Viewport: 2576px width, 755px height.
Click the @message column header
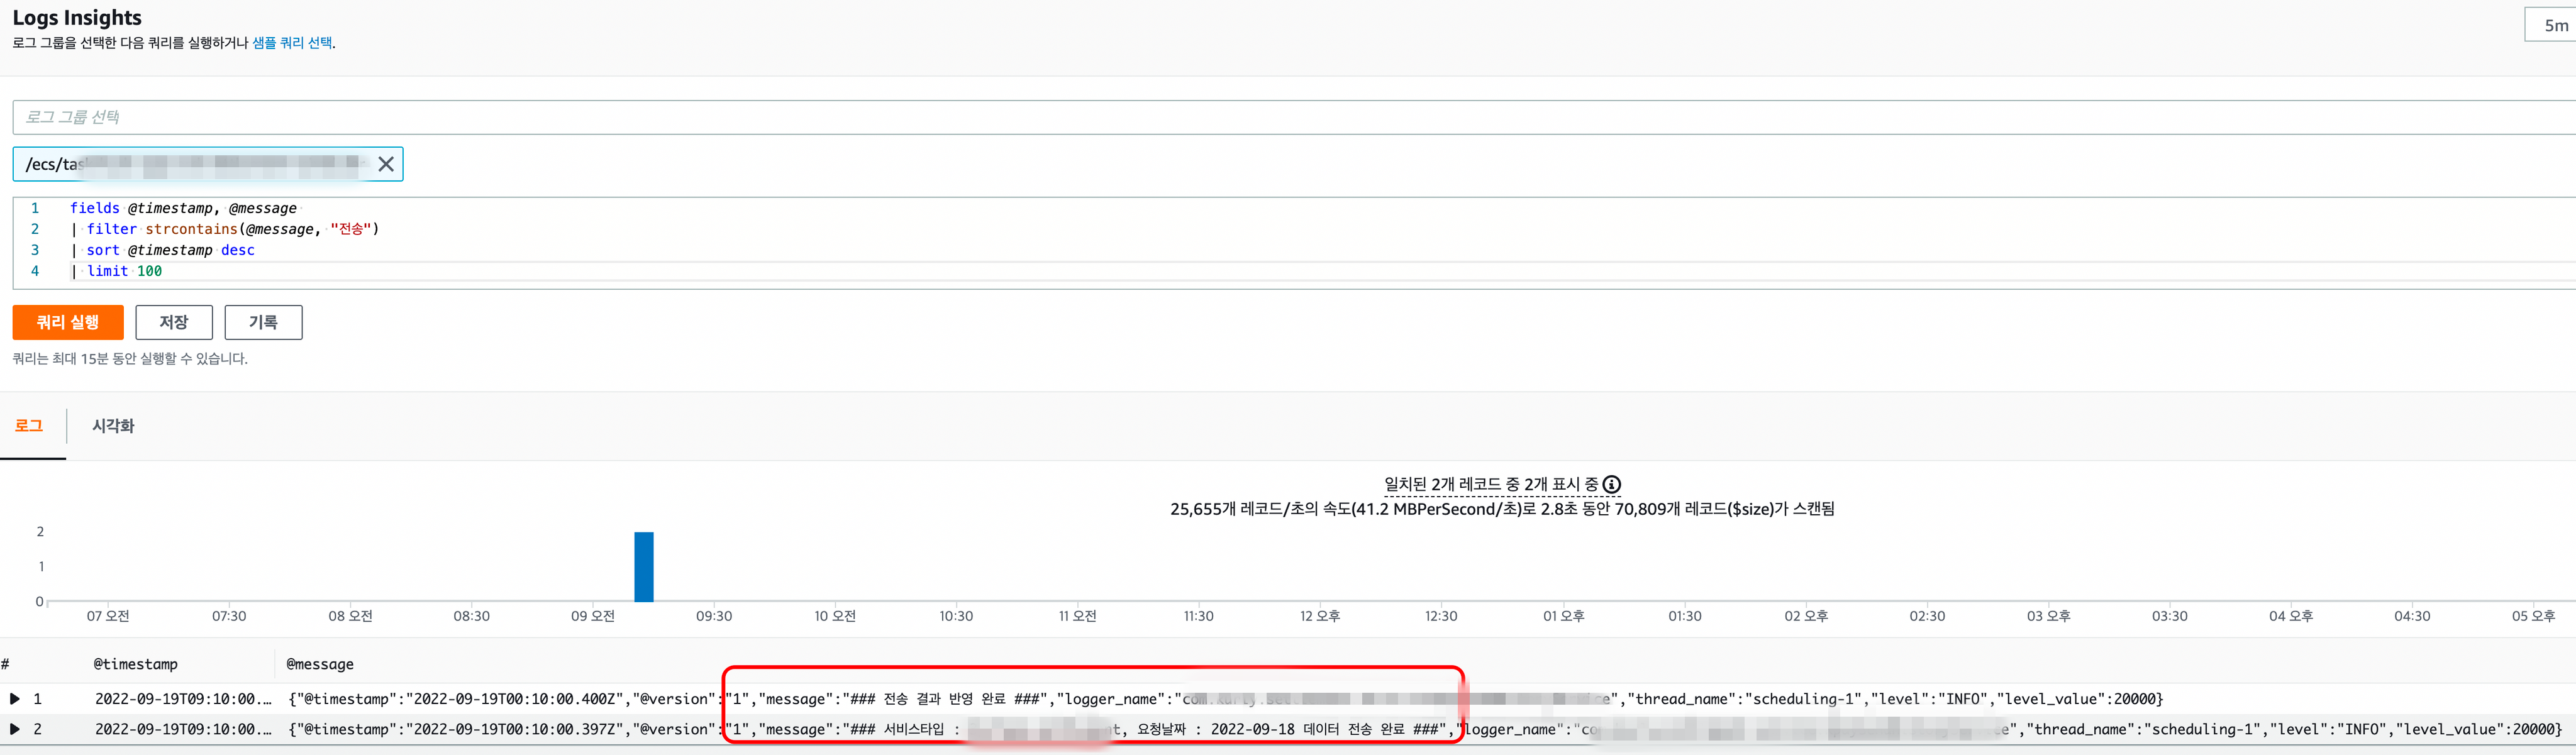(x=320, y=664)
